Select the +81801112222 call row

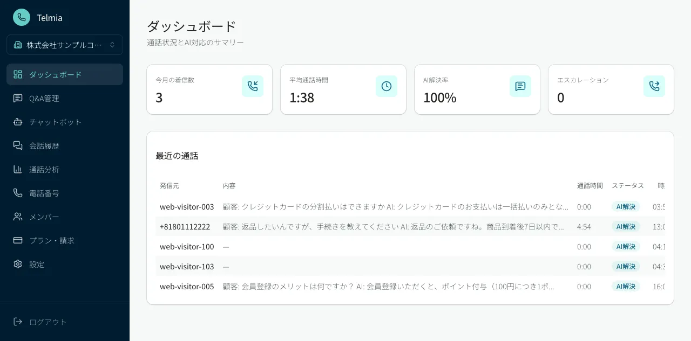pyautogui.click(x=185, y=227)
